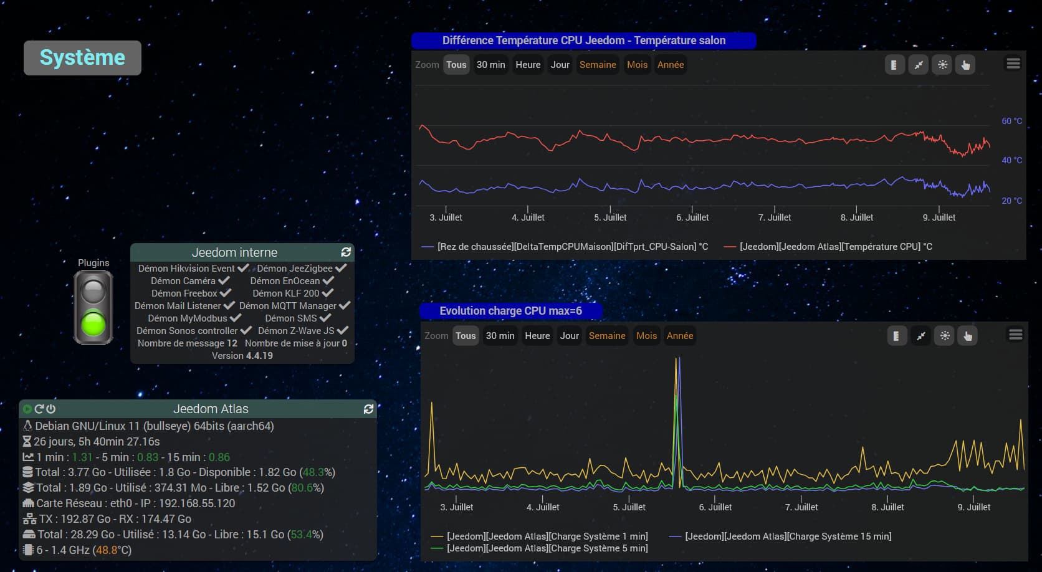Open hamburger menu of temperature chart
The height and width of the screenshot is (572, 1042).
point(1013,64)
